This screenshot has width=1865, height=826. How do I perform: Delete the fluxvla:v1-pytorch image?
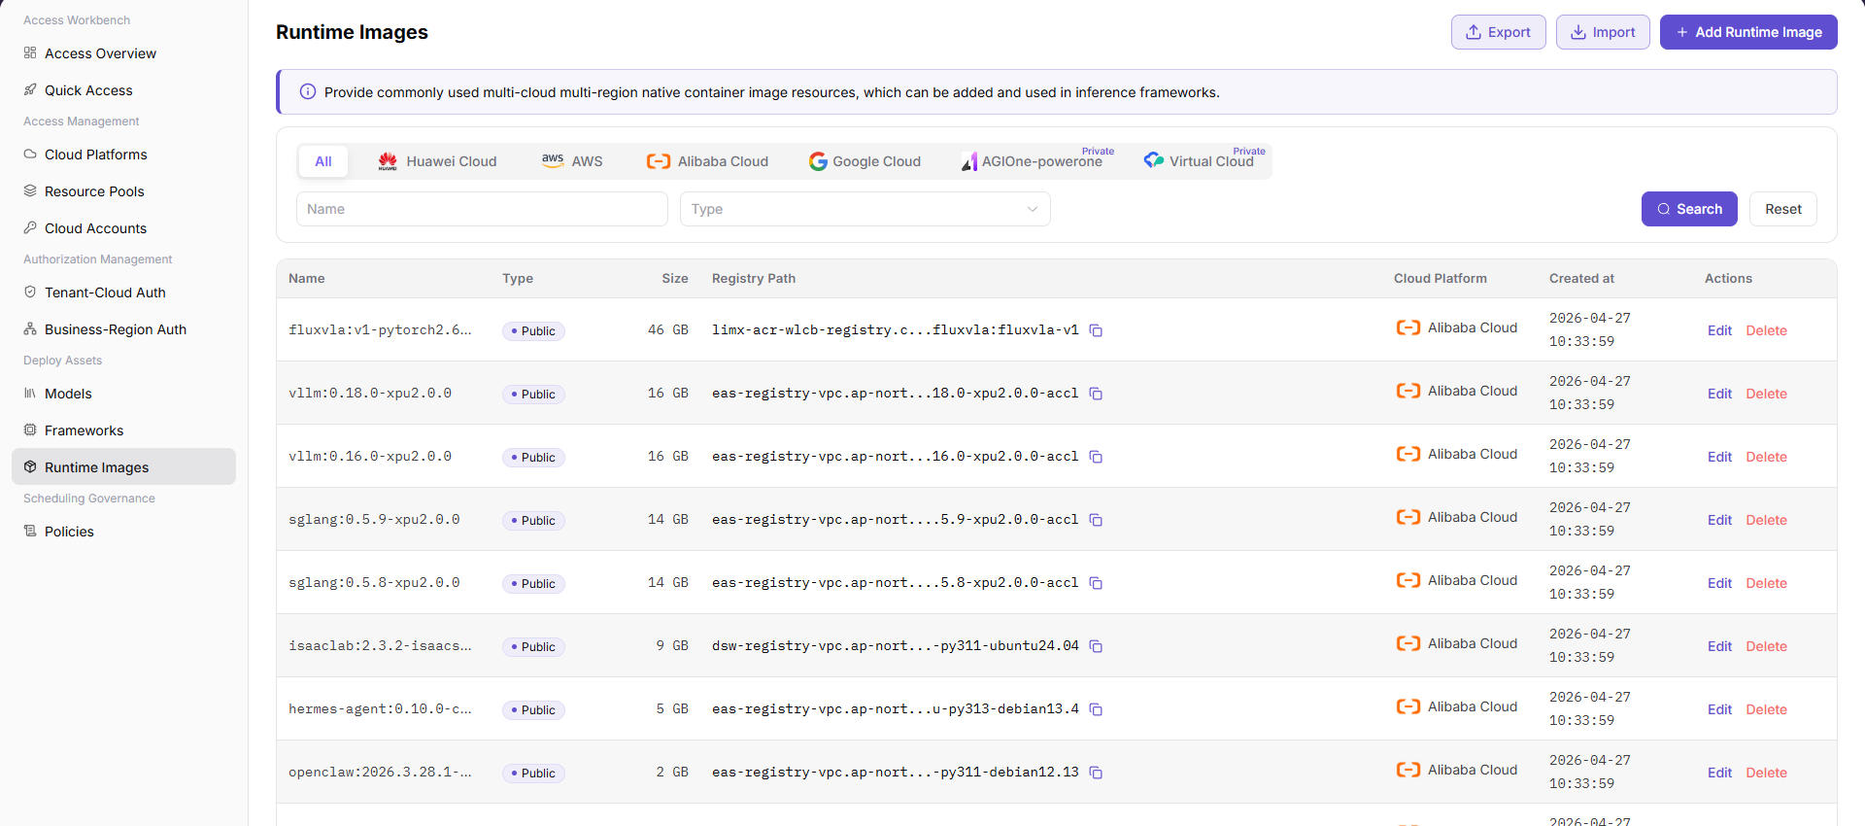pyautogui.click(x=1766, y=330)
